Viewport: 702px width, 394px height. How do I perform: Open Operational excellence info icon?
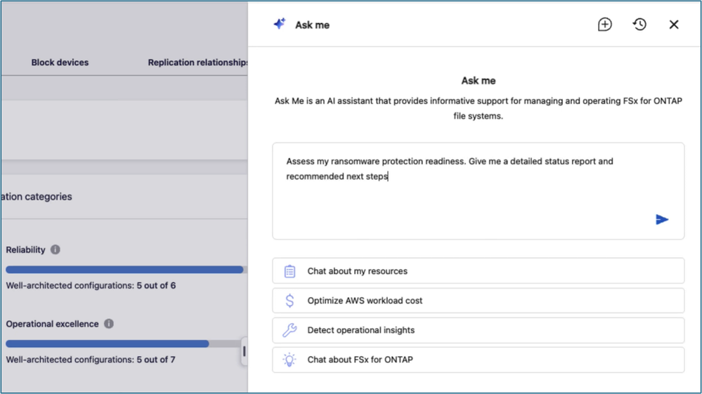click(x=109, y=323)
